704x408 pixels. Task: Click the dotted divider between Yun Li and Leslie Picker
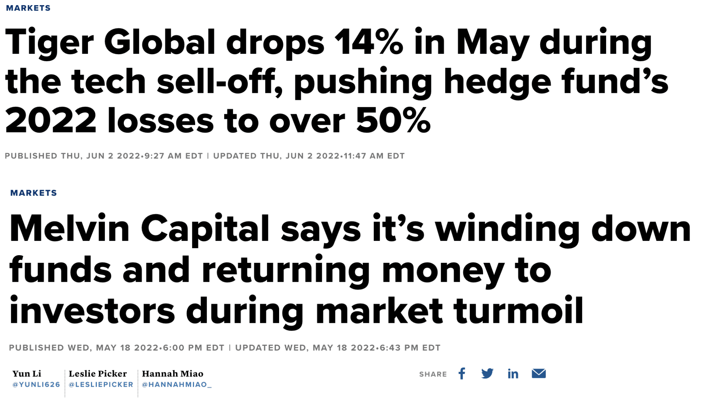click(65, 383)
